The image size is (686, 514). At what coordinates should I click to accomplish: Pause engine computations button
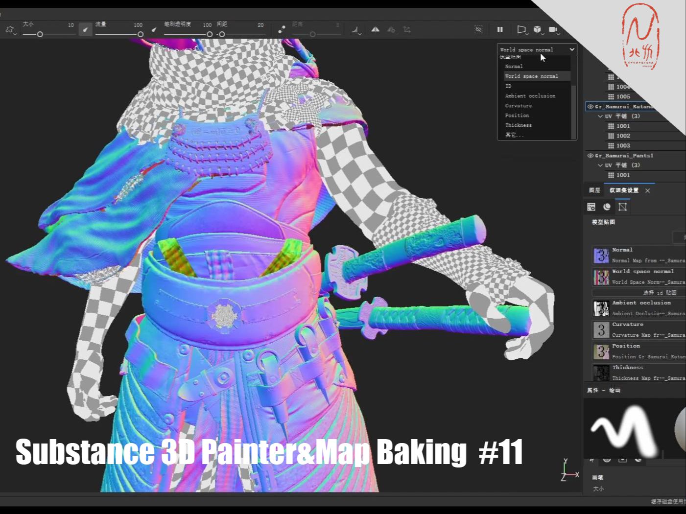500,29
